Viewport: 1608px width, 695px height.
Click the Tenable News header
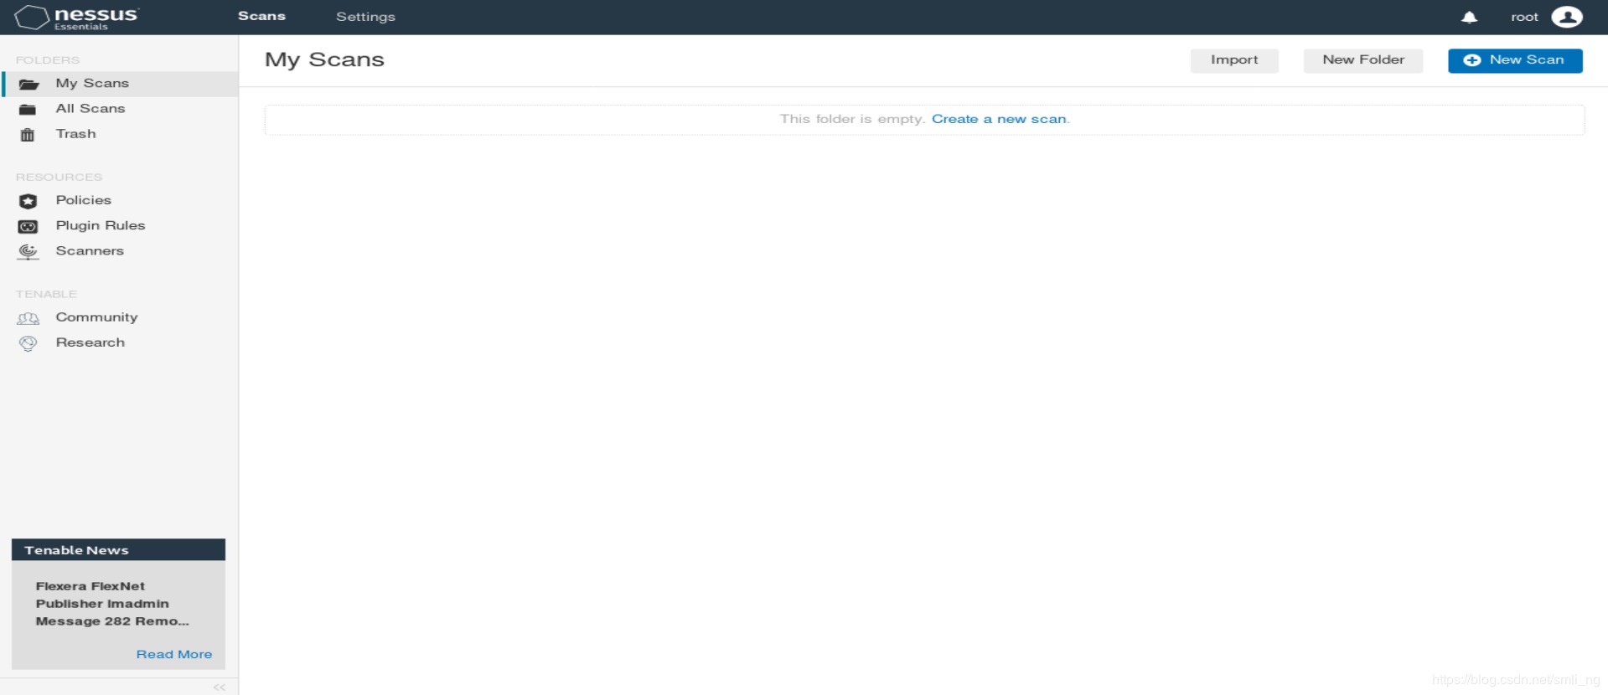pyautogui.click(x=118, y=550)
